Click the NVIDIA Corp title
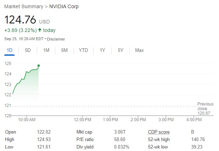 point(64,7)
